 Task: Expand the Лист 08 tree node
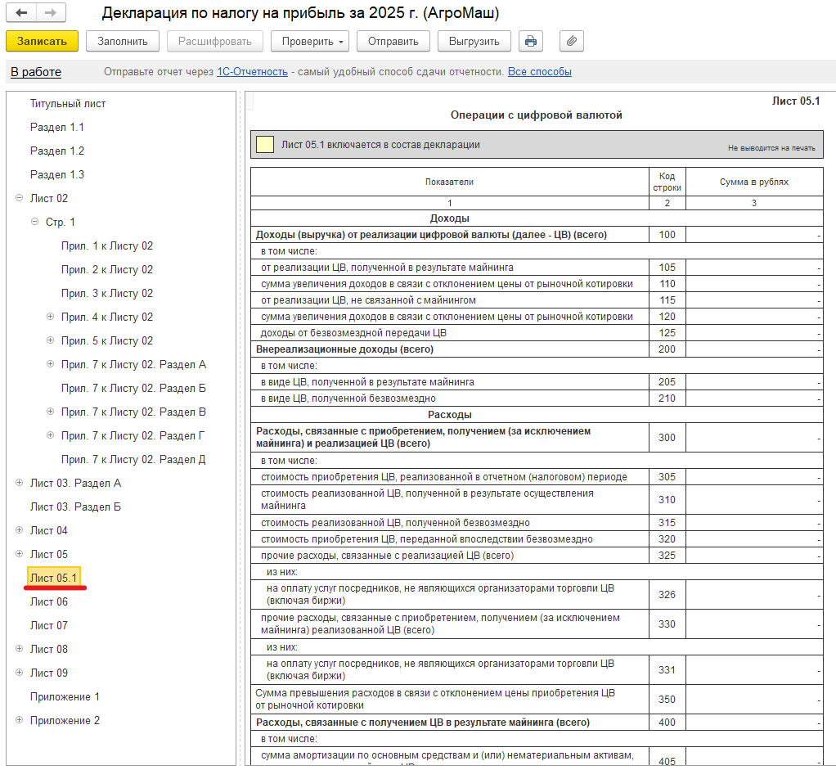click(x=19, y=649)
